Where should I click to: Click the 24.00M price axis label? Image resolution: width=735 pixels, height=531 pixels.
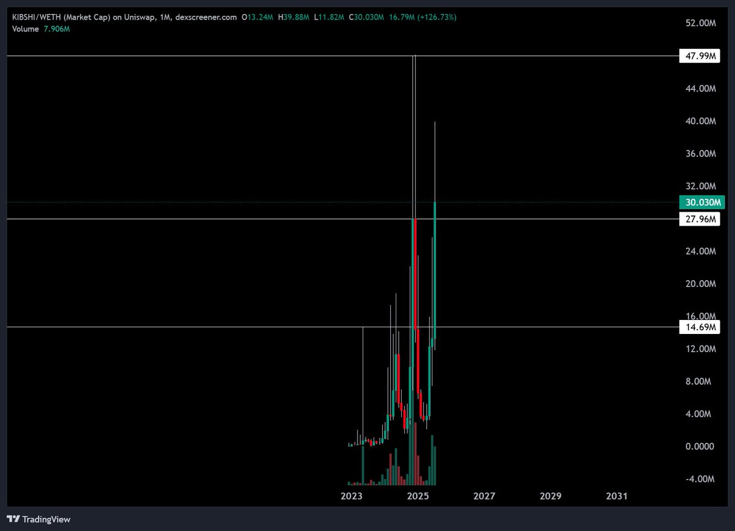(x=701, y=251)
